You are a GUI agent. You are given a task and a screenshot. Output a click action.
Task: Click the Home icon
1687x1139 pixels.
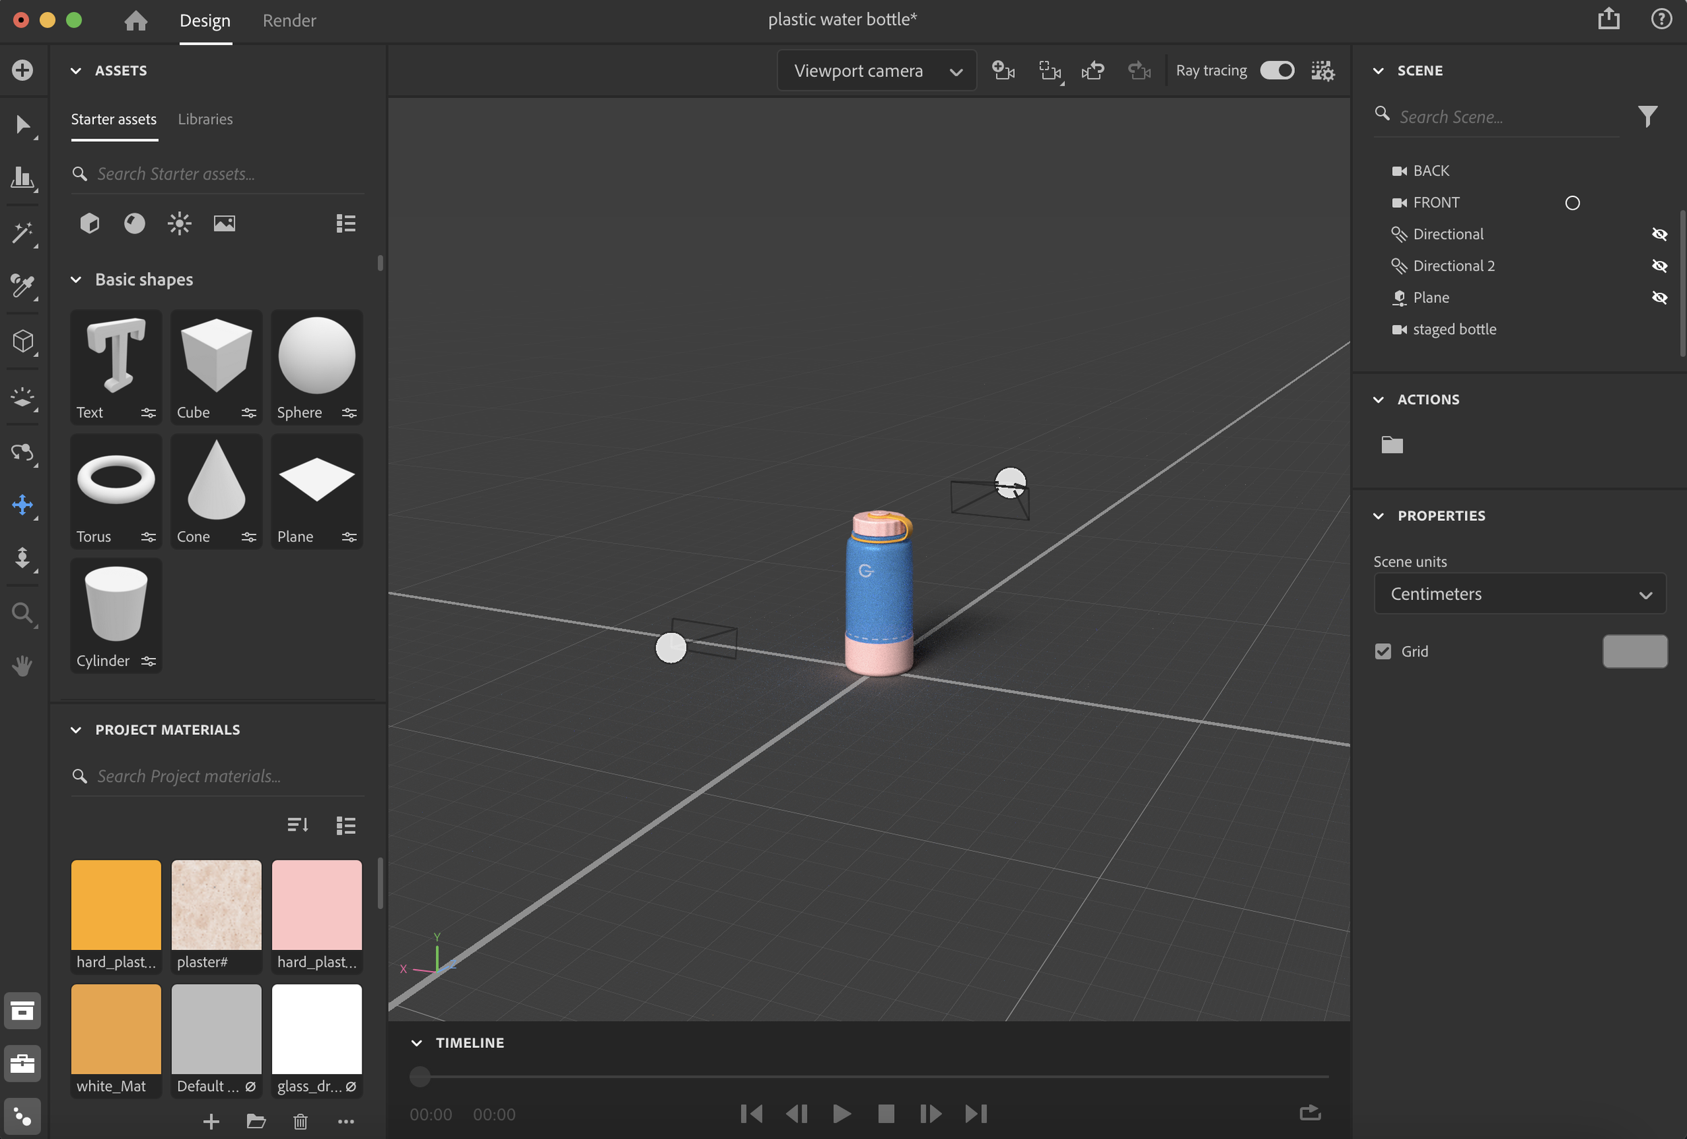[x=136, y=20]
